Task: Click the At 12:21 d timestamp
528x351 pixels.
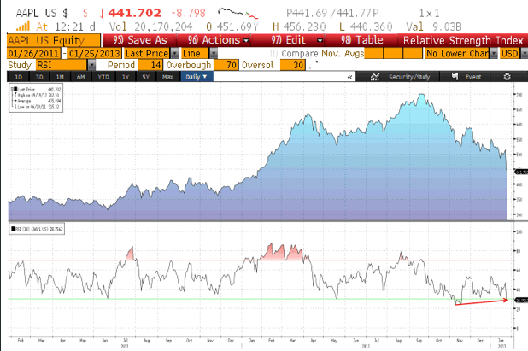Action: pos(66,26)
